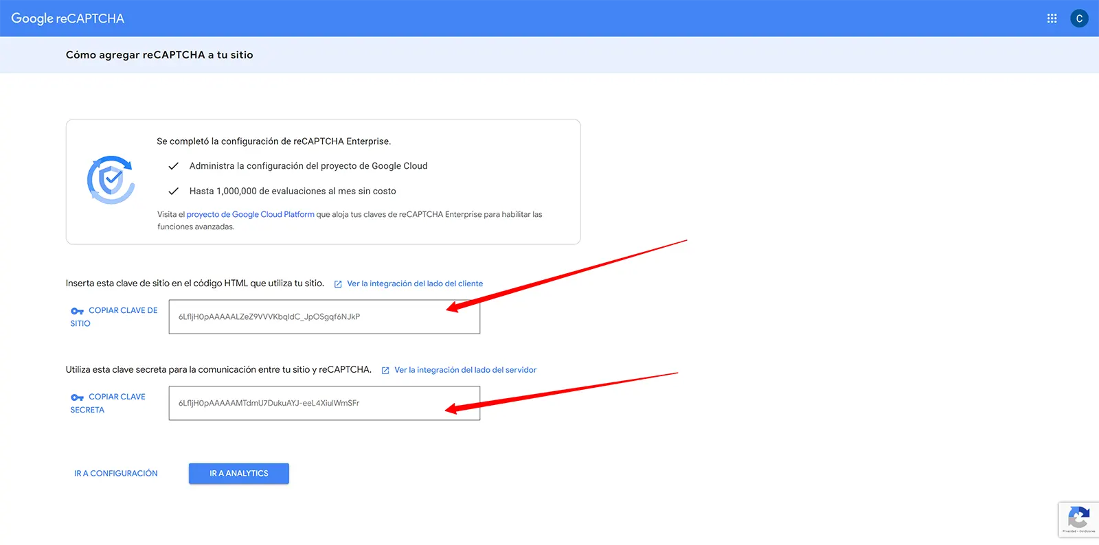
Task: Open Ver la integración del lado del servidor
Action: click(465, 370)
